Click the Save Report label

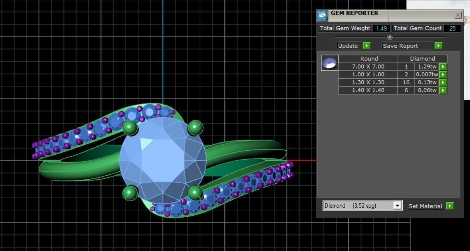click(400, 46)
